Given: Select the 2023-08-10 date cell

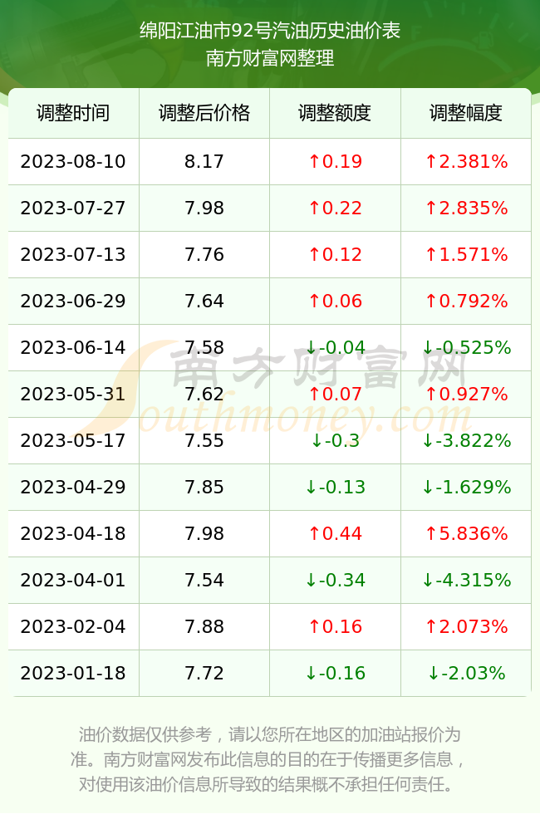Looking at the screenshot, I should tap(73, 161).
